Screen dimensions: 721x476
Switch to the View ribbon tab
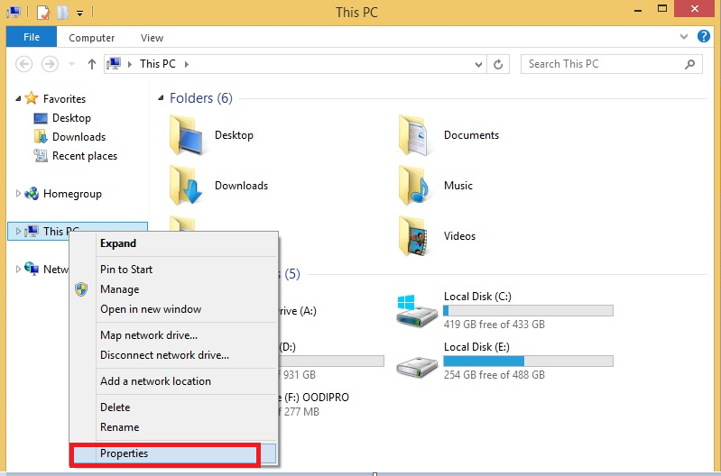pyautogui.click(x=152, y=38)
